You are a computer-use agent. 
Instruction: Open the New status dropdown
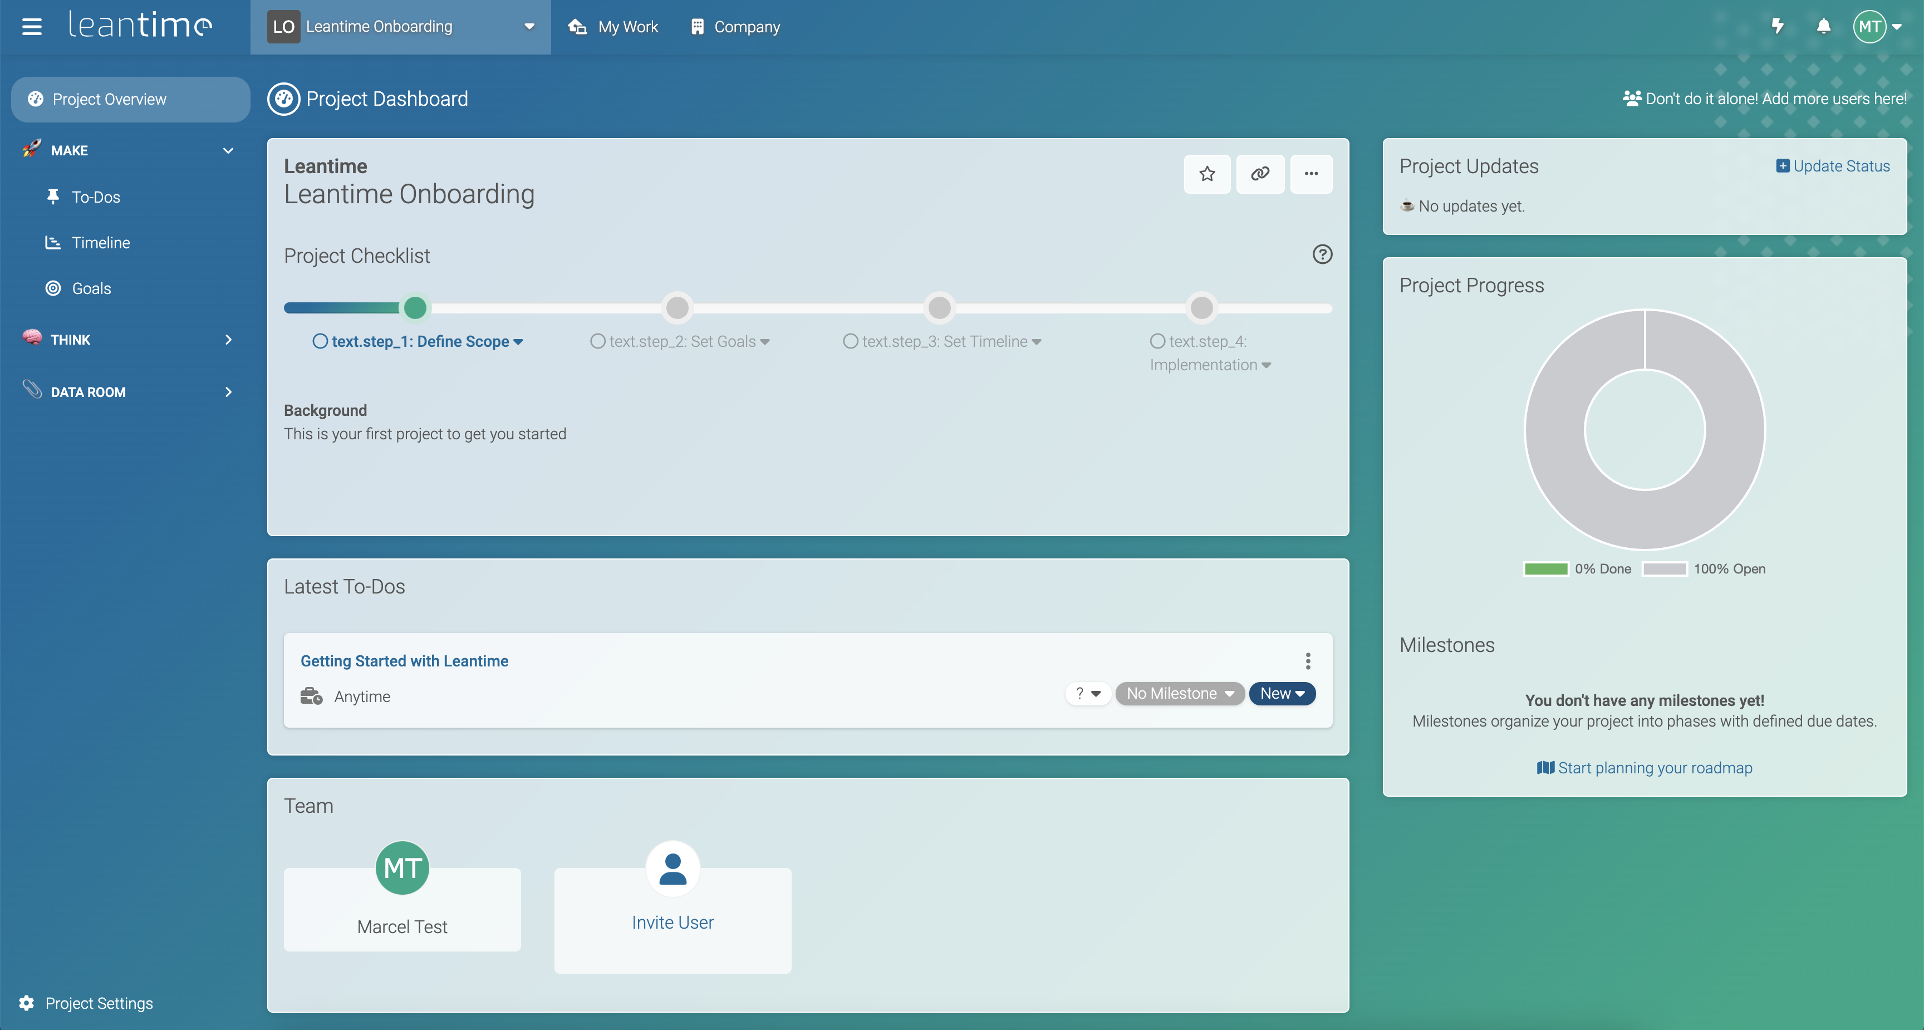(1282, 693)
